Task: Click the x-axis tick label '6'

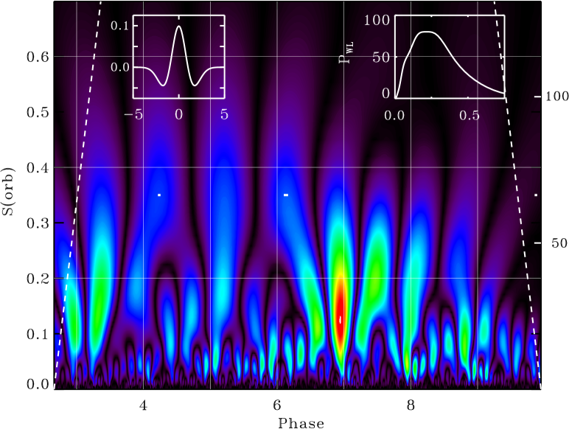Action: 277,405
